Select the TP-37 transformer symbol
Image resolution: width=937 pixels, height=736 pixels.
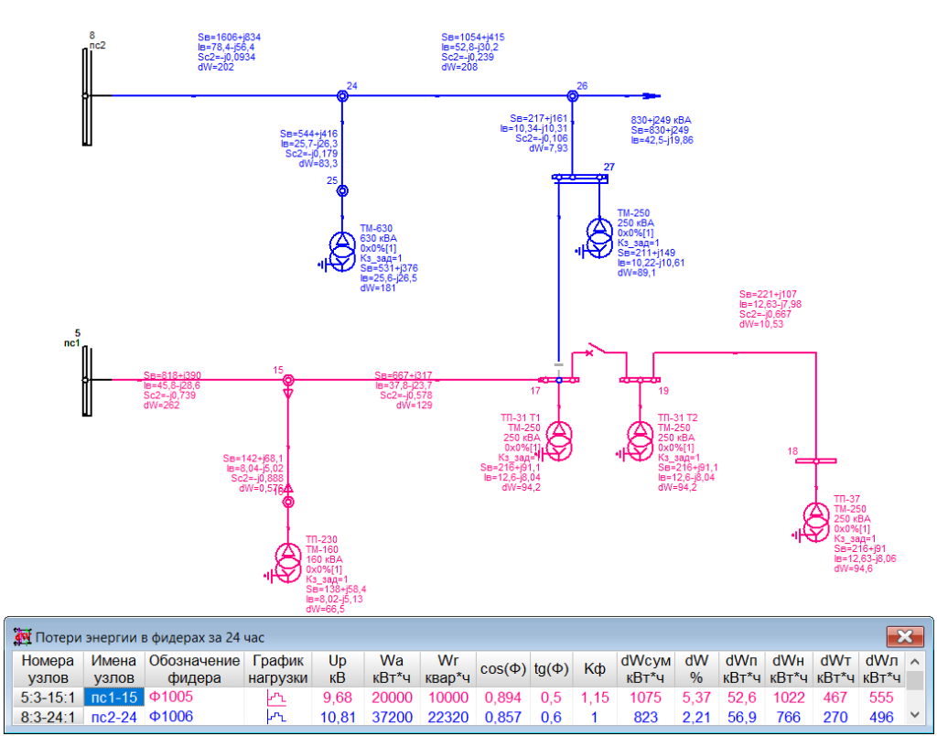click(x=815, y=522)
